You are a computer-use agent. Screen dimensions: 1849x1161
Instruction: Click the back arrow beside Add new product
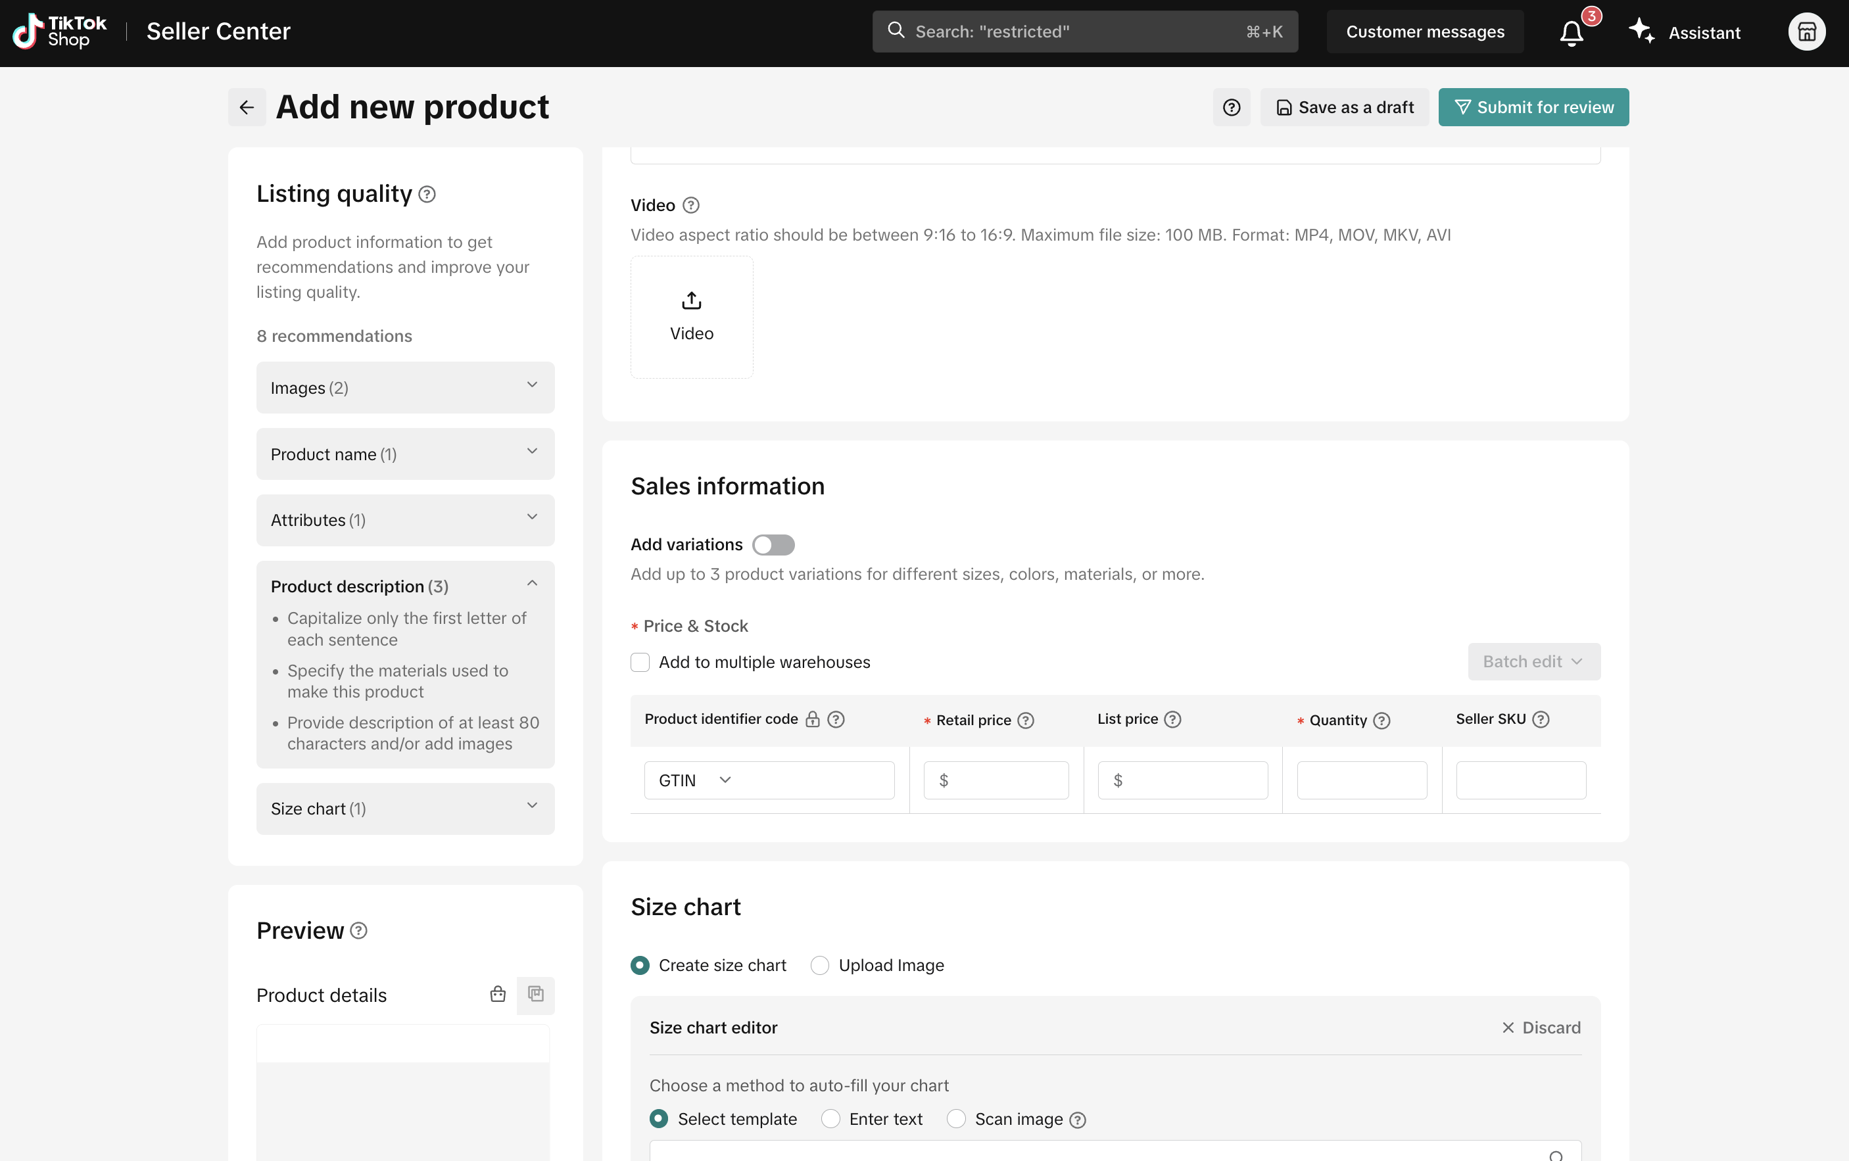[x=247, y=108]
